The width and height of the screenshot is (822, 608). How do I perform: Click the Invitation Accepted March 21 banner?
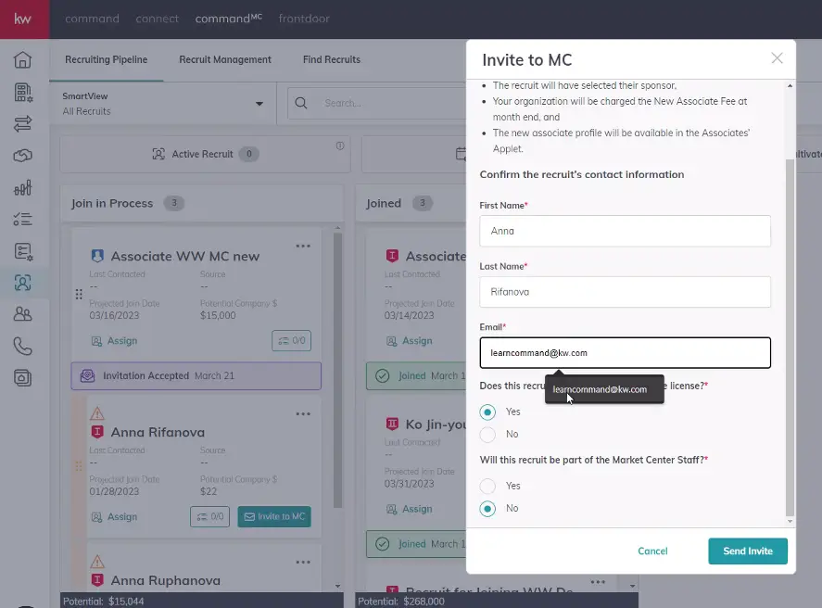click(x=196, y=375)
